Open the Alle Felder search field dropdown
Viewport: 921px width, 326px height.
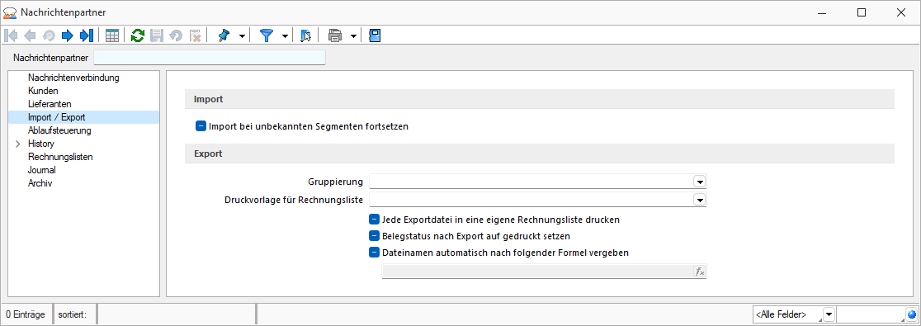[829, 314]
